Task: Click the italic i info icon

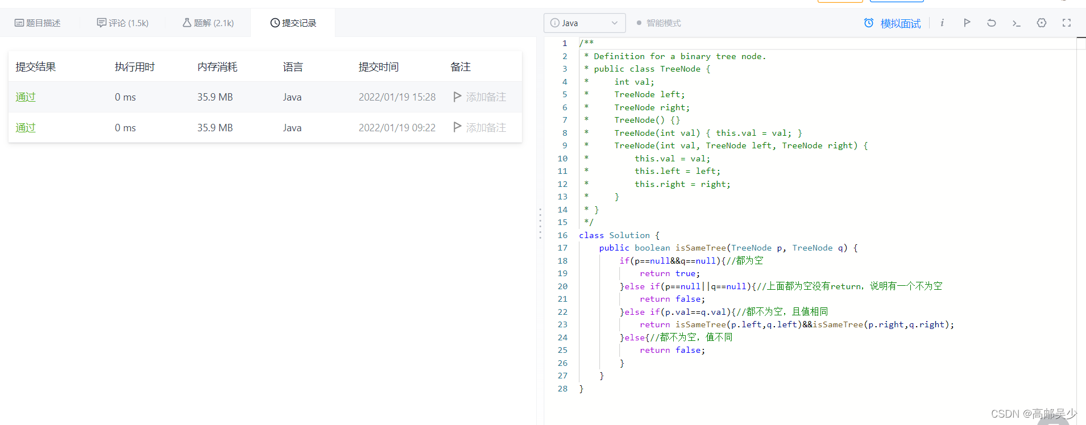Action: [942, 23]
